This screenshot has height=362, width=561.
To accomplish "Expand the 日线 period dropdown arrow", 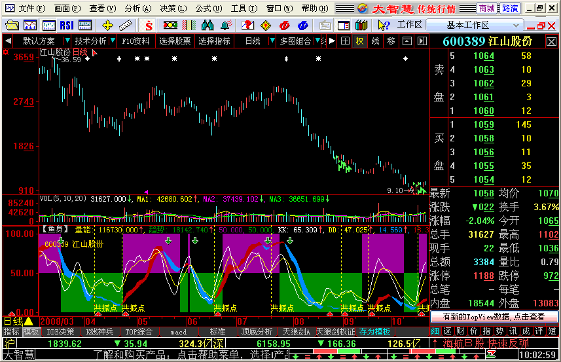I will 272,41.
